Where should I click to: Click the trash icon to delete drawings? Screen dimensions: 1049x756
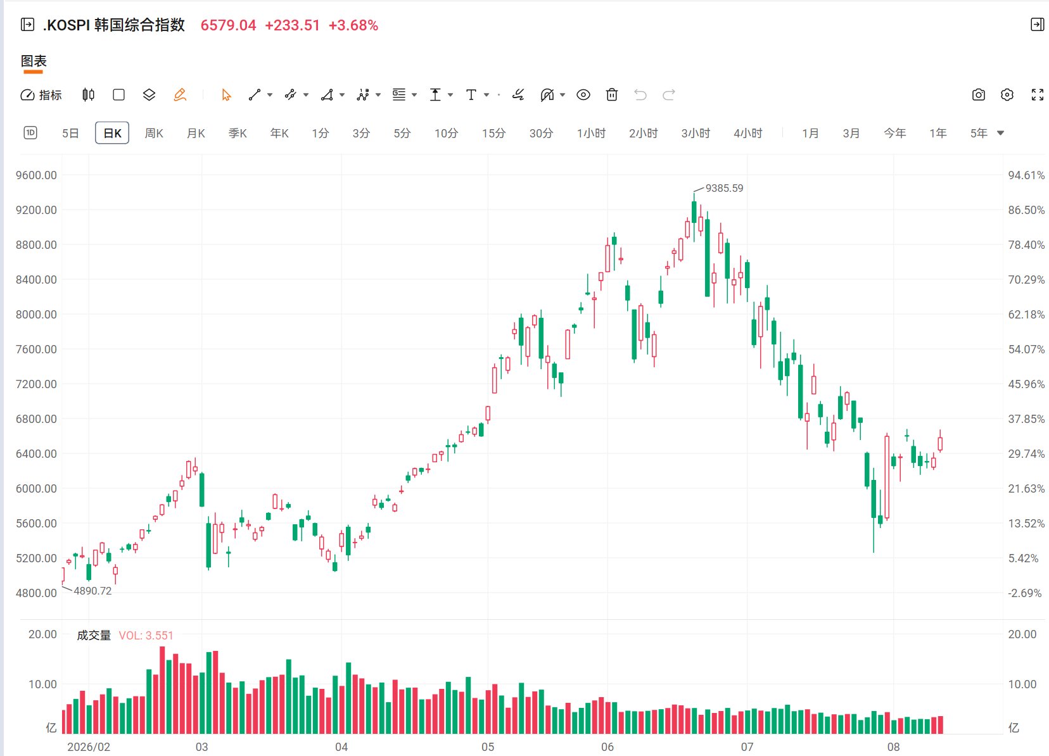(612, 95)
